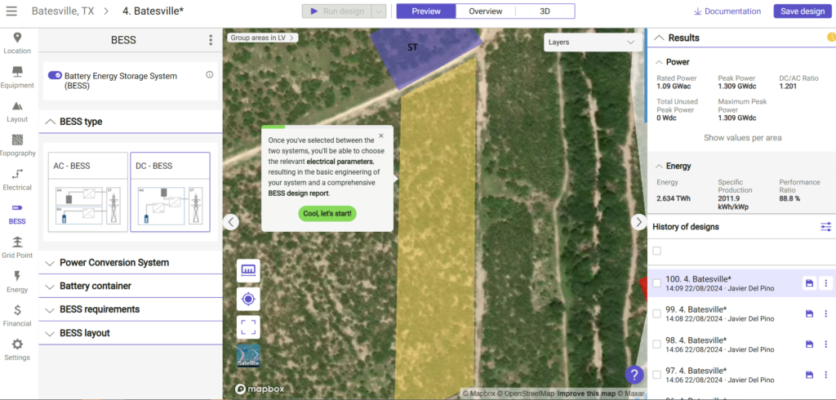Screen dimensions: 836x400
Task: Click the center map location target icon
Action: (x=248, y=300)
